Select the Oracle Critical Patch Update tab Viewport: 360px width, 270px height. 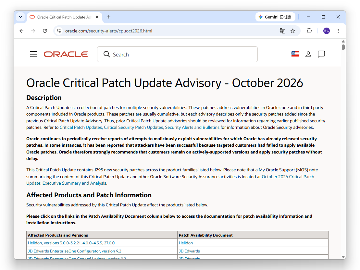(64, 17)
